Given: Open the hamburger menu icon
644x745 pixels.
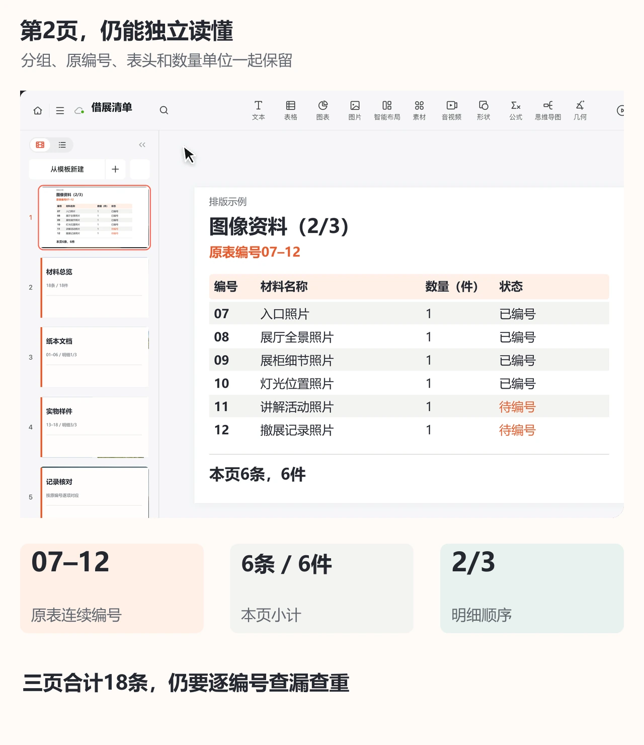Looking at the screenshot, I should coord(60,111).
